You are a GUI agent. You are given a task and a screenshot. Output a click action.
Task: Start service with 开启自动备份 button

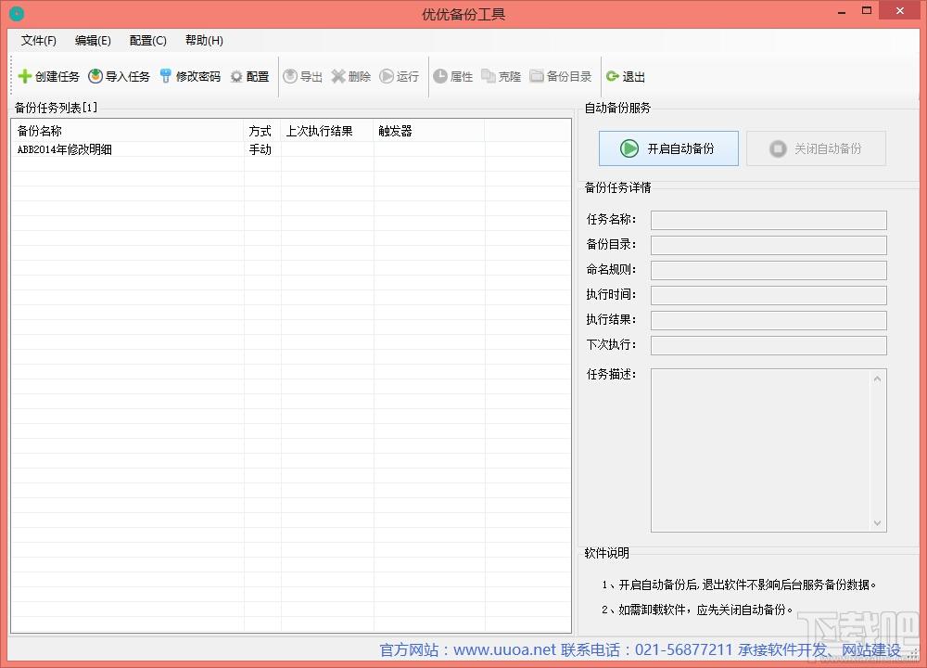(668, 148)
